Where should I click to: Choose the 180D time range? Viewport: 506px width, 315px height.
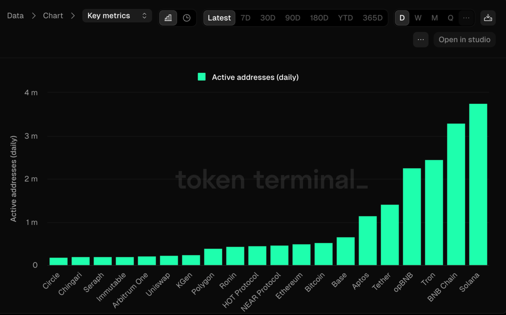coord(319,18)
